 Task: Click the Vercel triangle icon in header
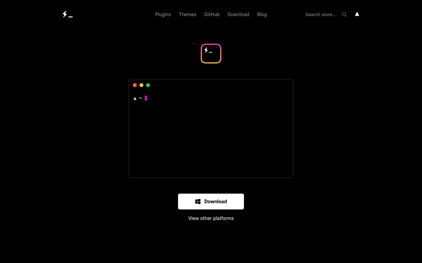357,14
